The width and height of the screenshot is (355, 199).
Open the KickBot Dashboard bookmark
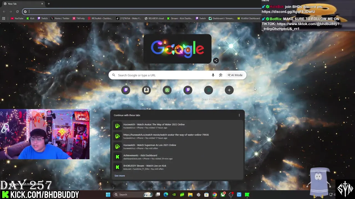[248, 19]
